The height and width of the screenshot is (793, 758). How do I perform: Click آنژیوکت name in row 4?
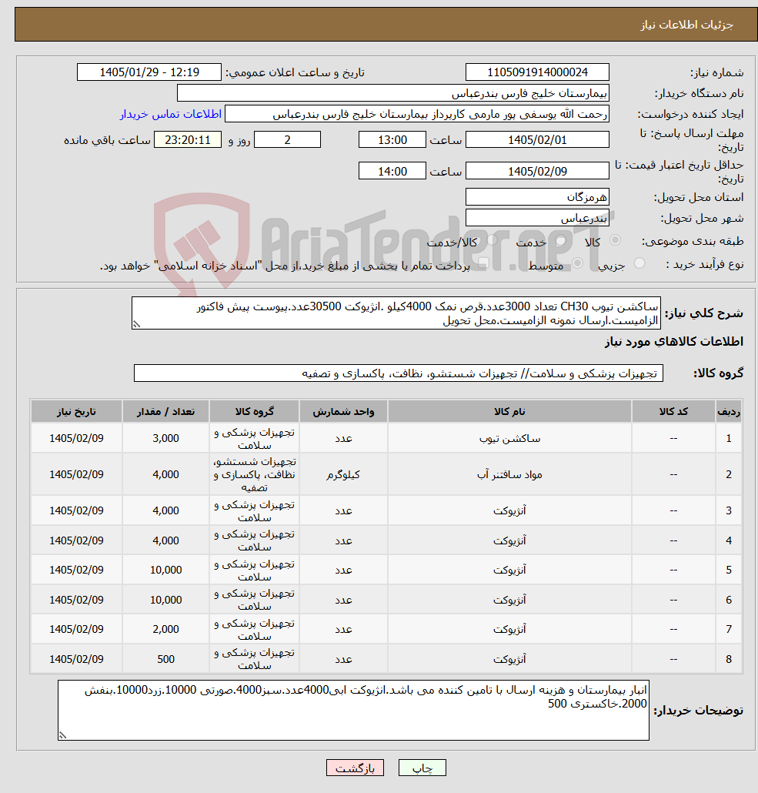coord(509,540)
